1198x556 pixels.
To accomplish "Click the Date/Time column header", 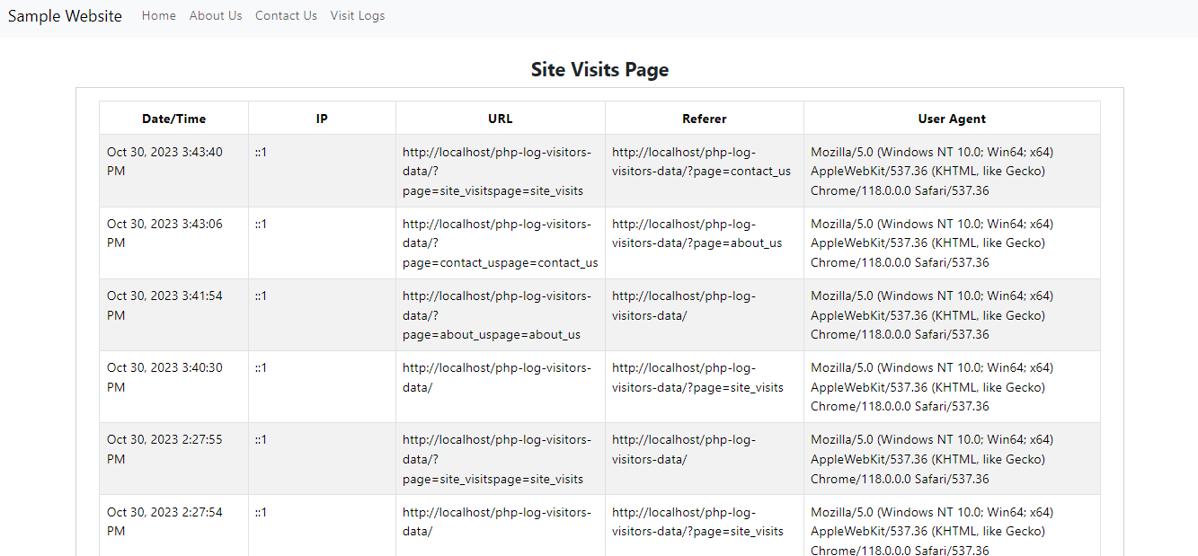I will point(173,119).
